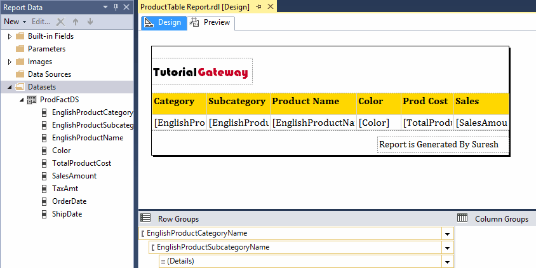Viewport: 536px width, 268px height.
Task: Pin the ProductTable Report.rdl tab
Action: coord(258,7)
